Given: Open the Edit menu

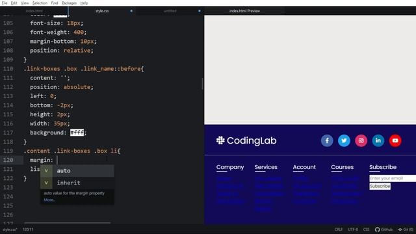Looking at the screenshot, I should click(x=14, y=3).
